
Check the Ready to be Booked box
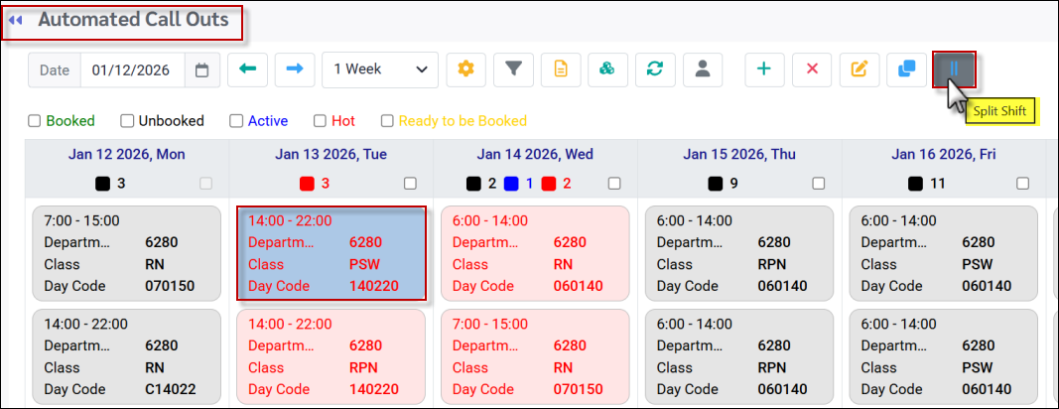click(387, 121)
